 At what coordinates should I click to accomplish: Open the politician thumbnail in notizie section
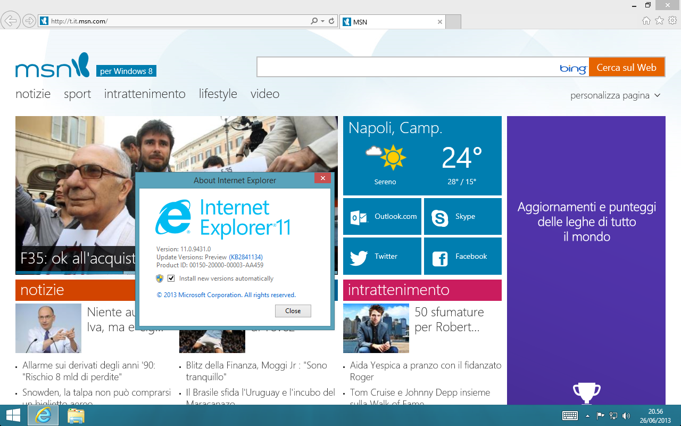click(x=48, y=328)
